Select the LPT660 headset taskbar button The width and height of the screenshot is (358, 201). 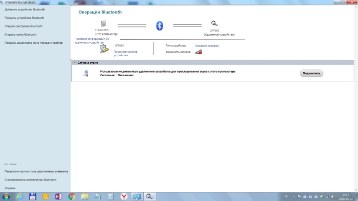click(x=150, y=197)
